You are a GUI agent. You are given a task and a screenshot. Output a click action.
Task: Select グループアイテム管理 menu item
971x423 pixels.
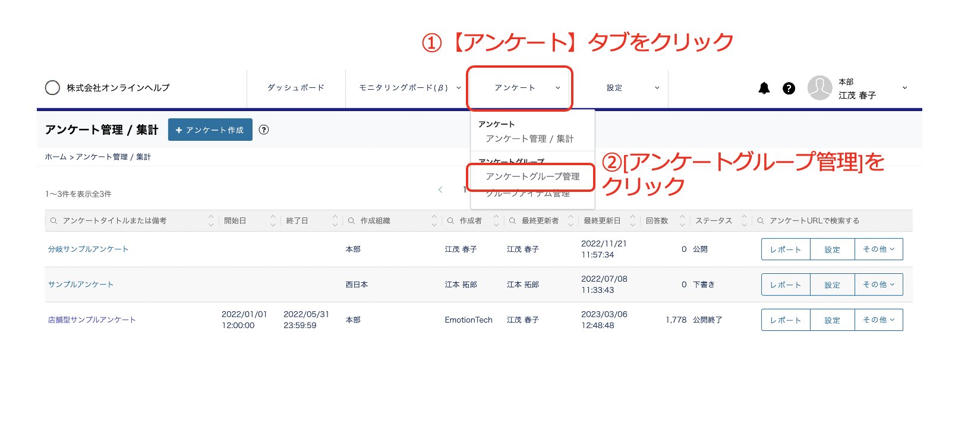pos(528,193)
